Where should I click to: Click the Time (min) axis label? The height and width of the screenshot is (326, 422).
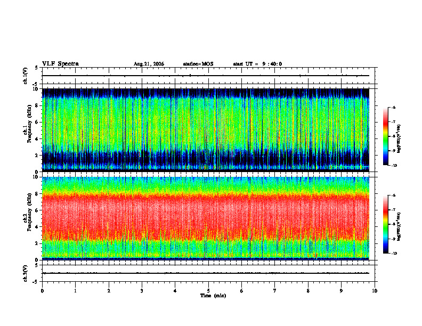coord(213,296)
